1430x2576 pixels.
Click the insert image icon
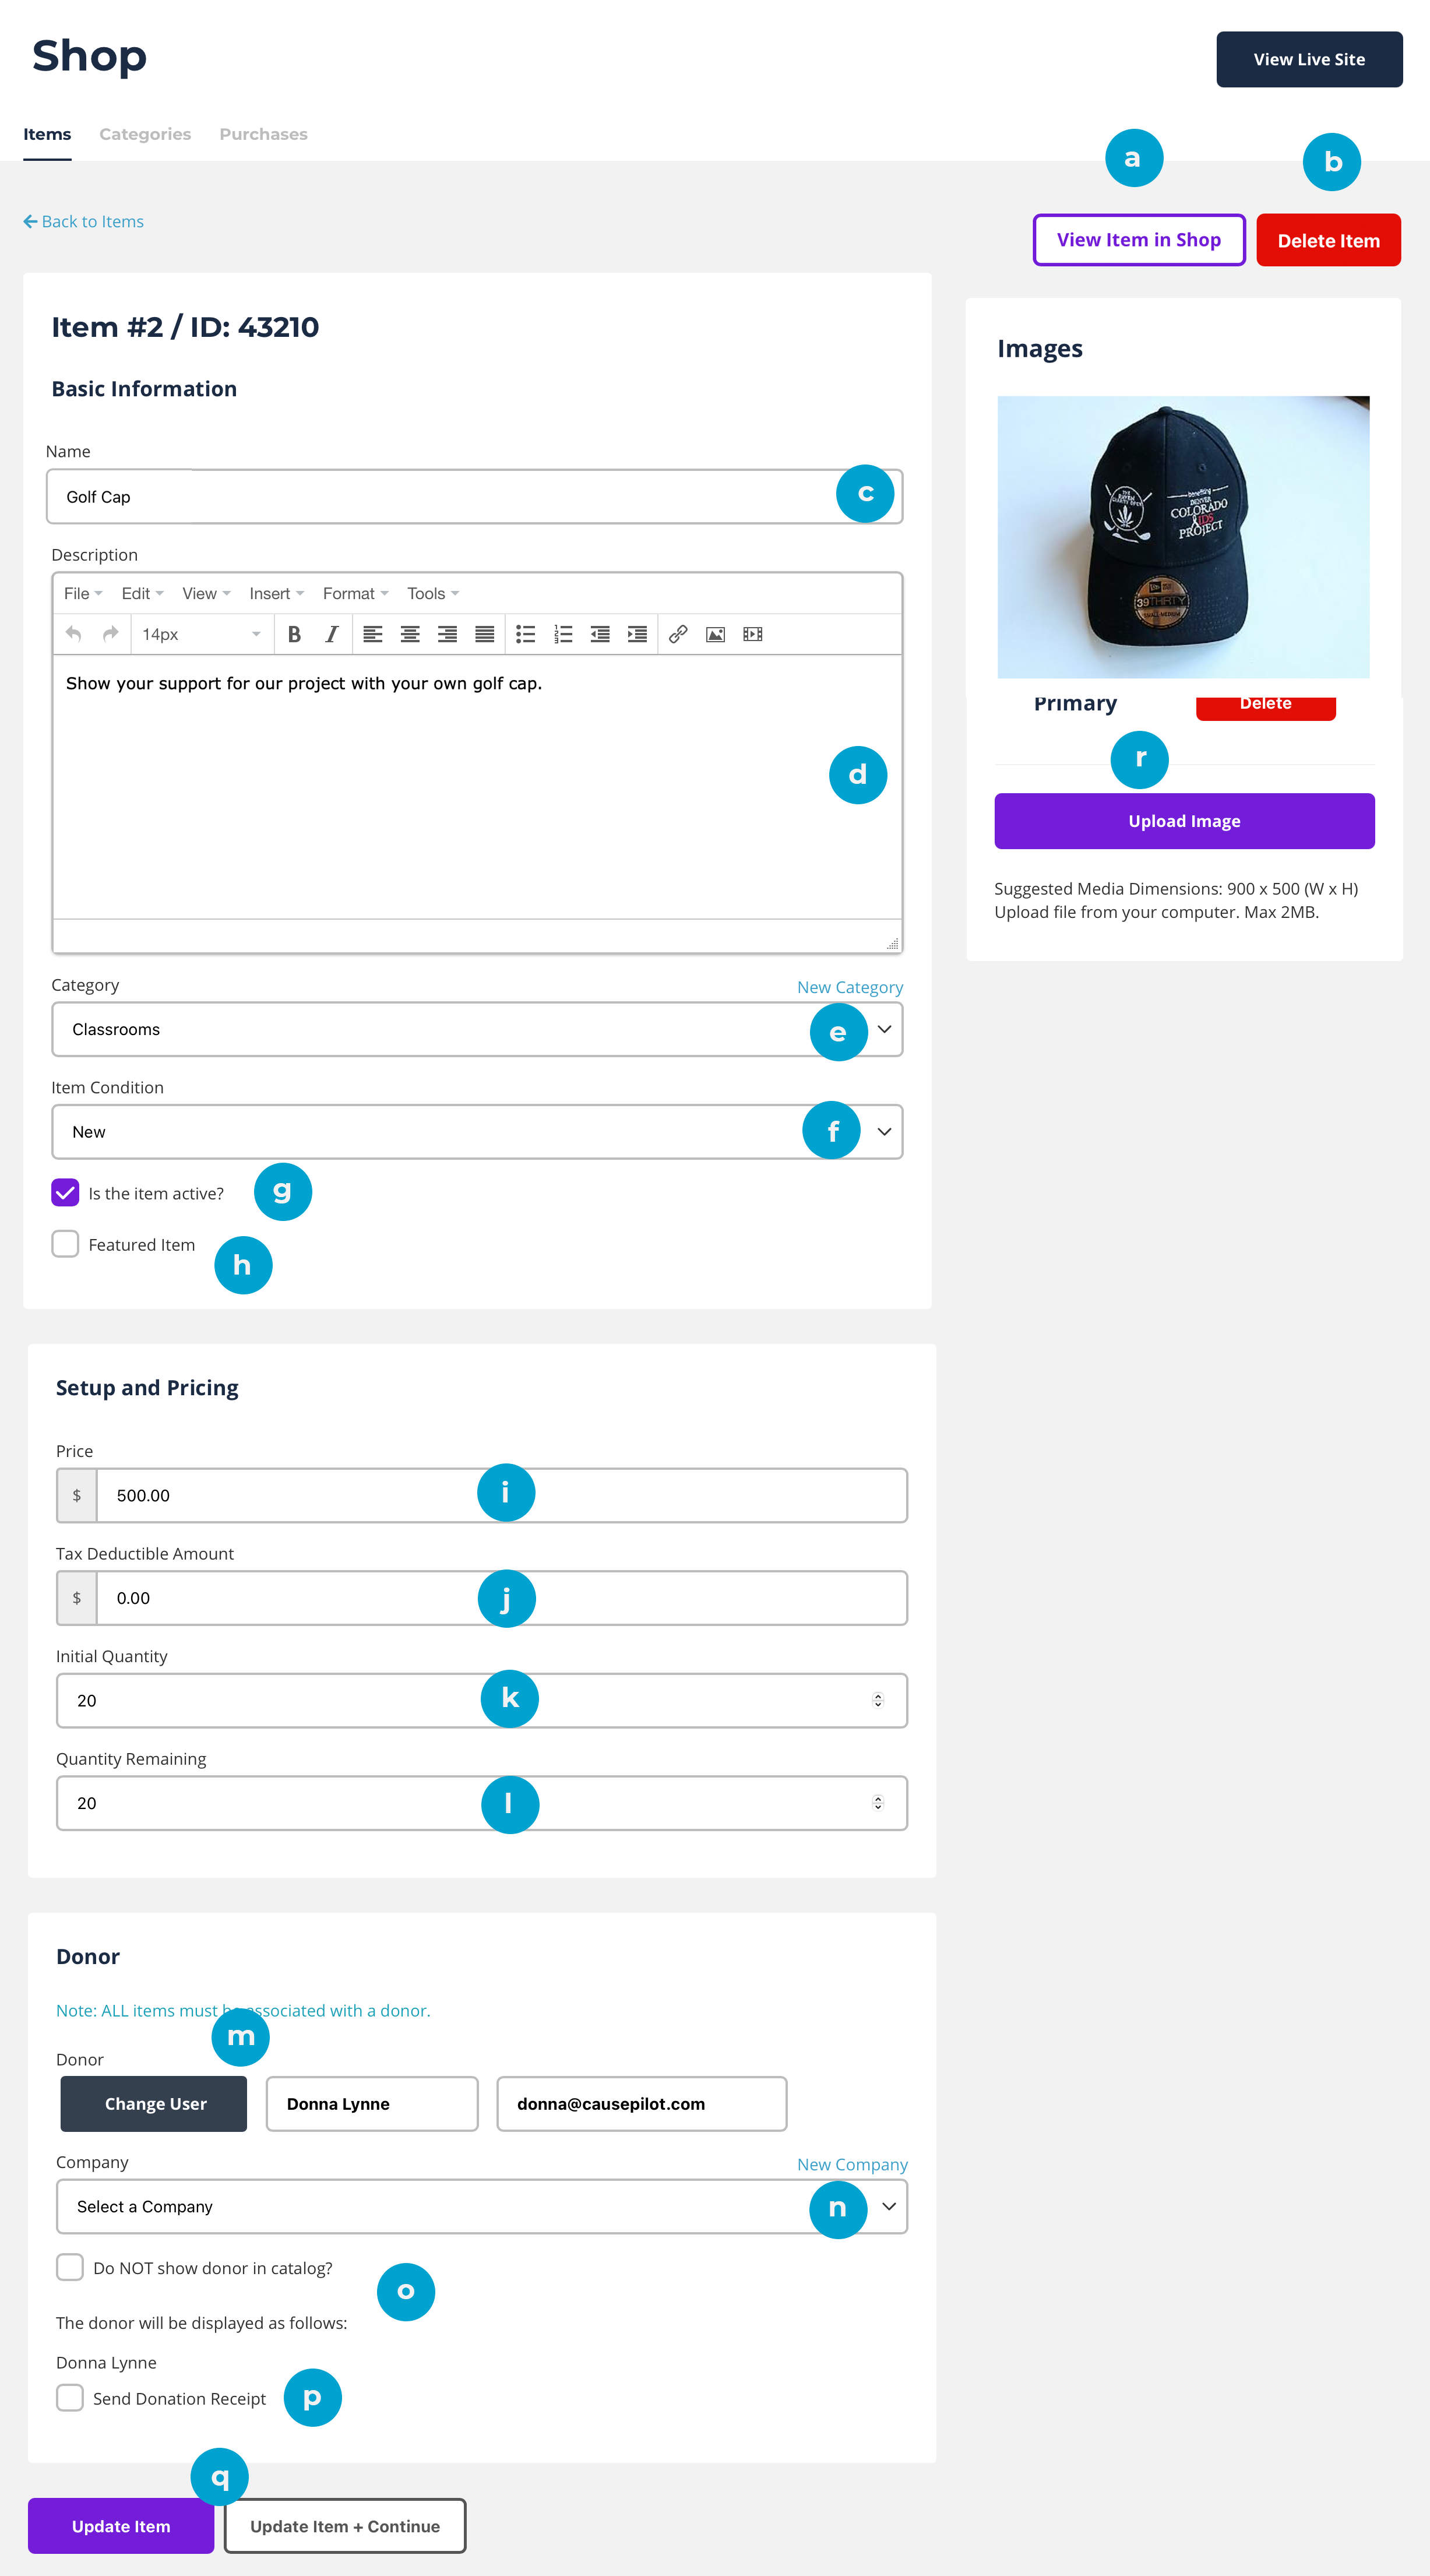pos(715,634)
